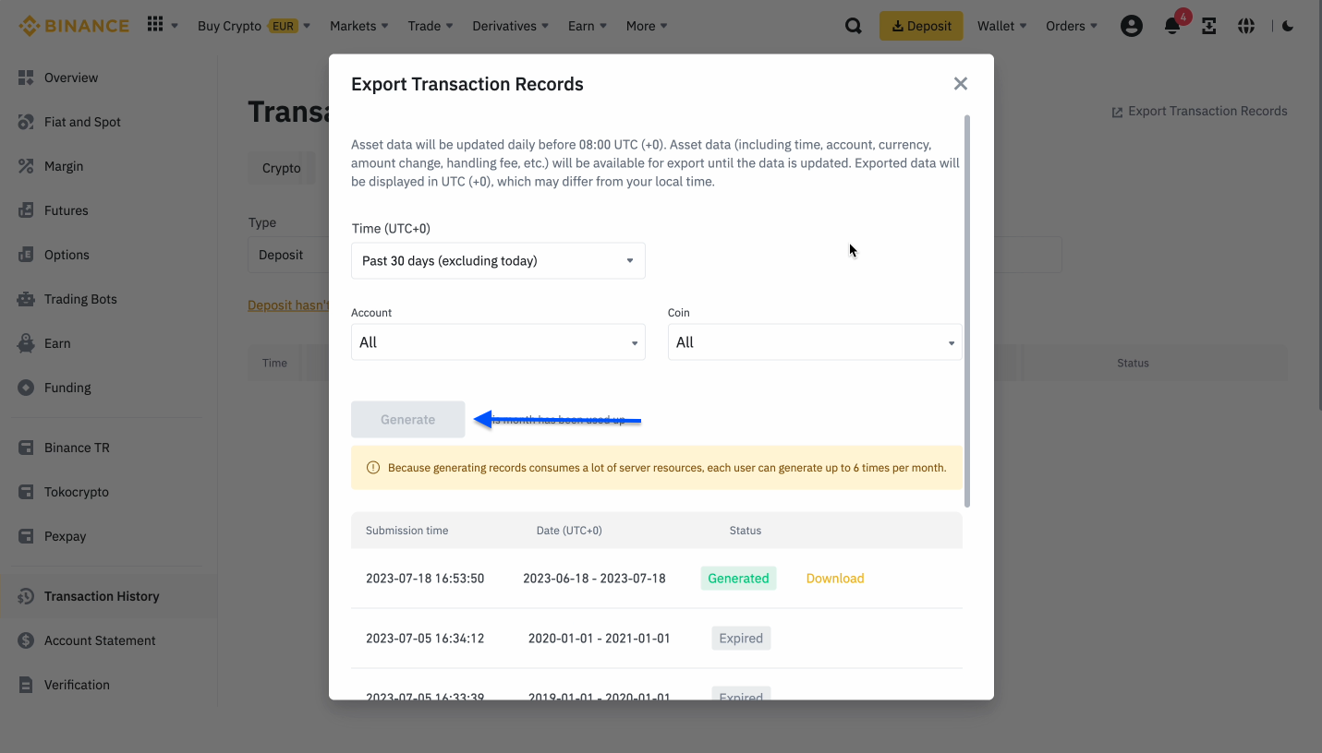This screenshot has height=753, width=1322.
Task: Click the Submission time column header
Action: pyautogui.click(x=407, y=531)
